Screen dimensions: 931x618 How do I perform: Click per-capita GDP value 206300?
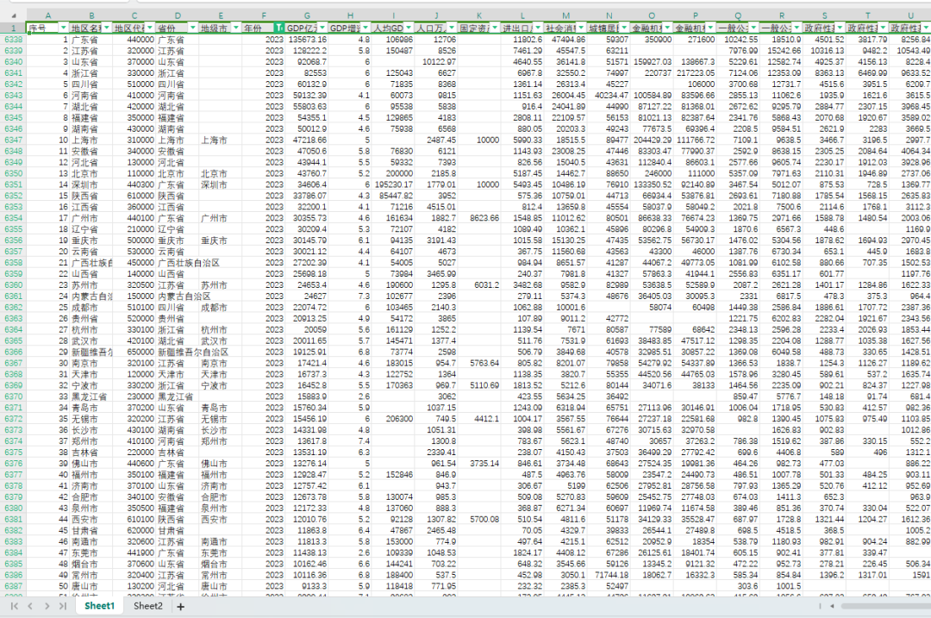pos(393,419)
